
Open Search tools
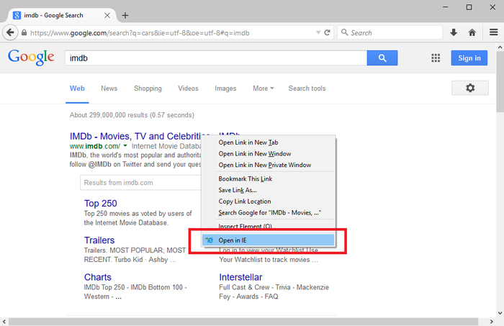(307, 89)
